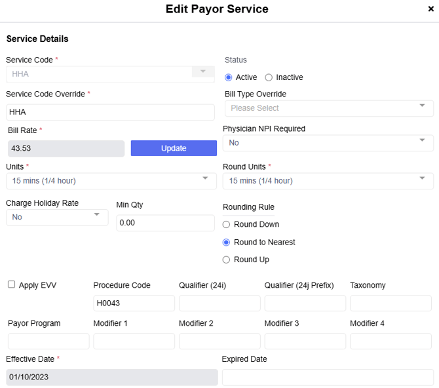Viewport: 439px width, 388px height.
Task: Click the Expired Date input field
Action: [x=328, y=378]
